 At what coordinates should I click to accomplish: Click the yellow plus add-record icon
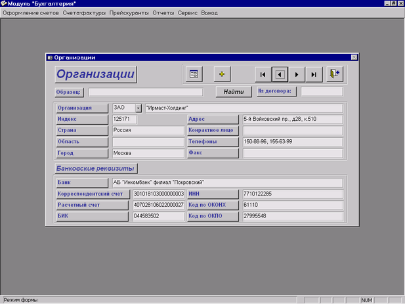tap(221, 74)
